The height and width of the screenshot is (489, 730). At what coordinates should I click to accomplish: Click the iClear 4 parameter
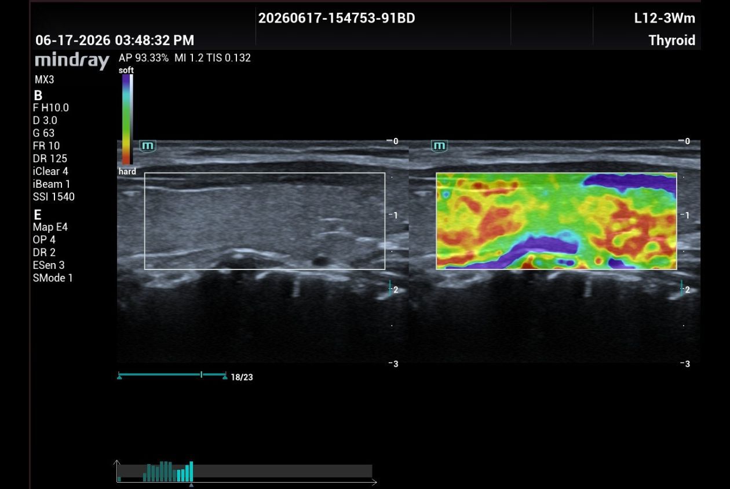click(50, 171)
